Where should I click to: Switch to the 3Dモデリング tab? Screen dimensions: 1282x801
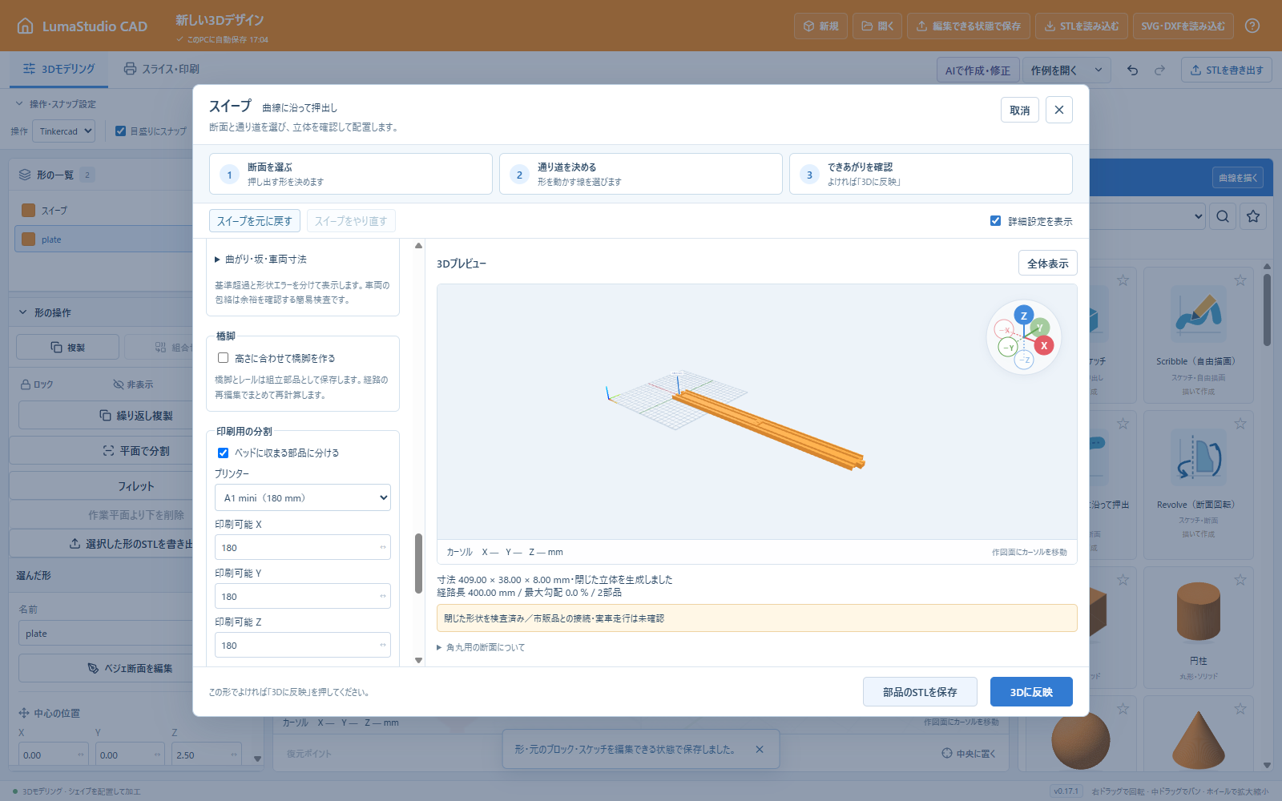coord(59,69)
